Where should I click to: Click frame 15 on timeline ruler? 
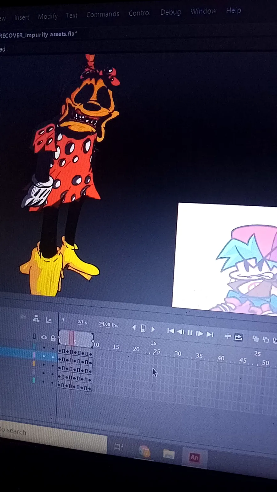(x=116, y=347)
